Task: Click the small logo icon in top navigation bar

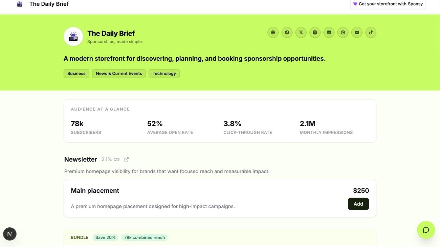Action: tap(20, 4)
